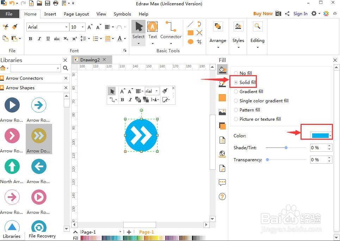
Task: Open the Help question mark panel icon
Action: click(x=222, y=197)
